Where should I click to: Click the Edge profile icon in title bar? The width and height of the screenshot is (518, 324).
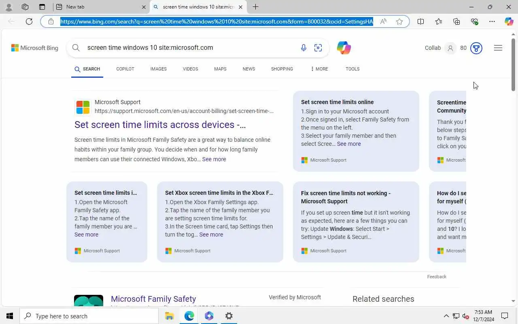click(x=8, y=7)
